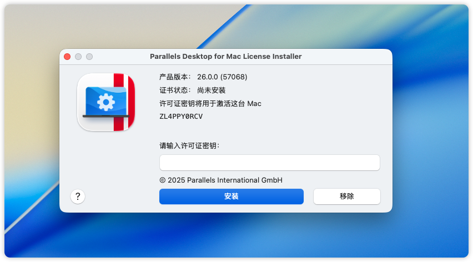Click the 许可证密钥将用于激活这台 Mac text
Image resolution: width=473 pixels, height=262 pixels.
(x=210, y=103)
